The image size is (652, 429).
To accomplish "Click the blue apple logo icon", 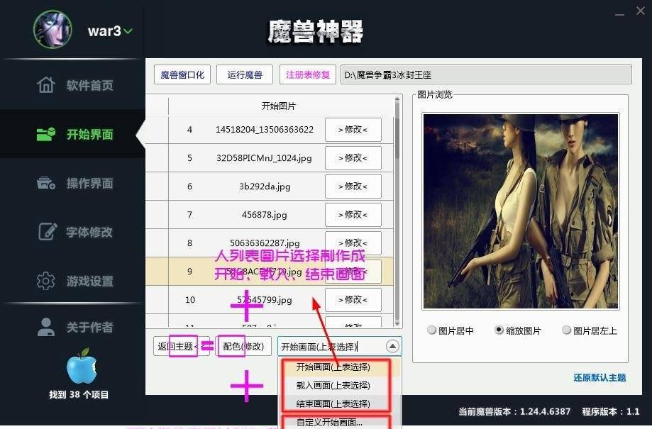I will coord(82,367).
